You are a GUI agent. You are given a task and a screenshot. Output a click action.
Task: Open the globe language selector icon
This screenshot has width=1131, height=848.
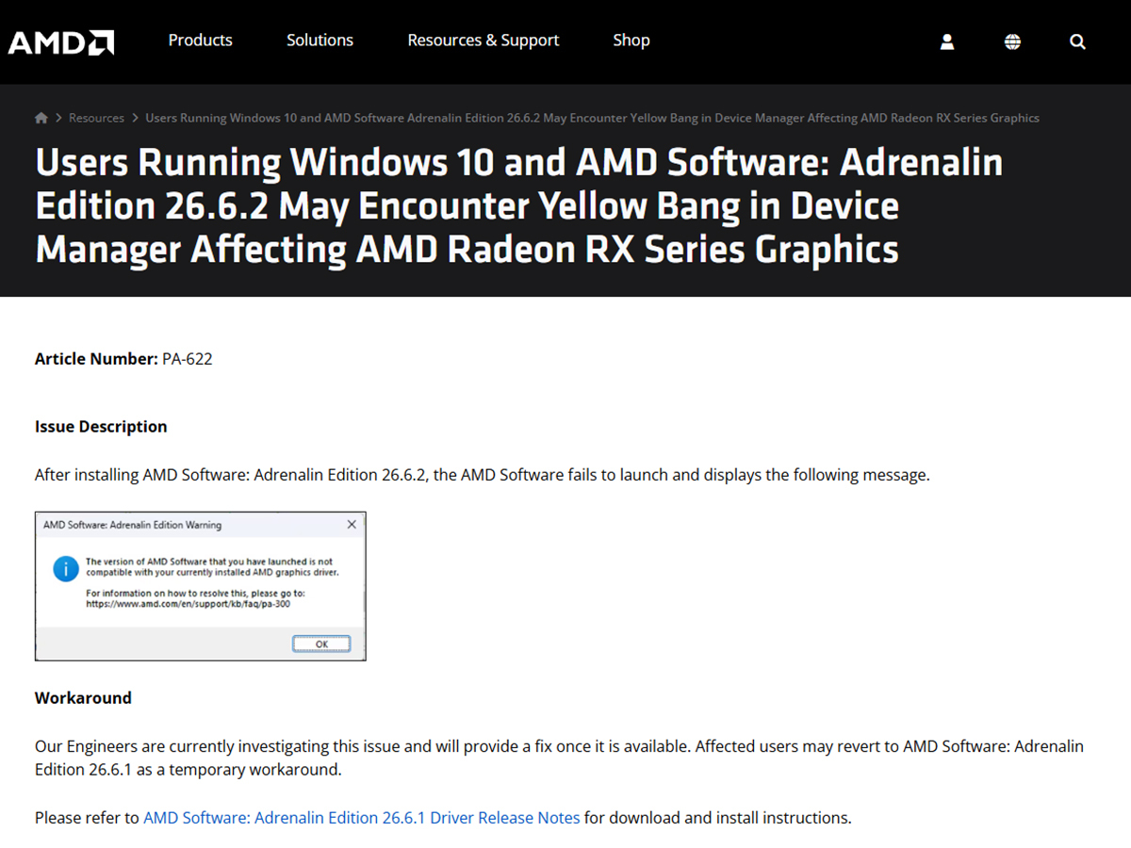(x=1012, y=41)
